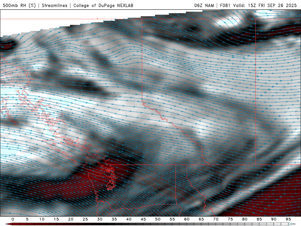
Task: Click the '50' legend tick label
Action: coord(158,219)
